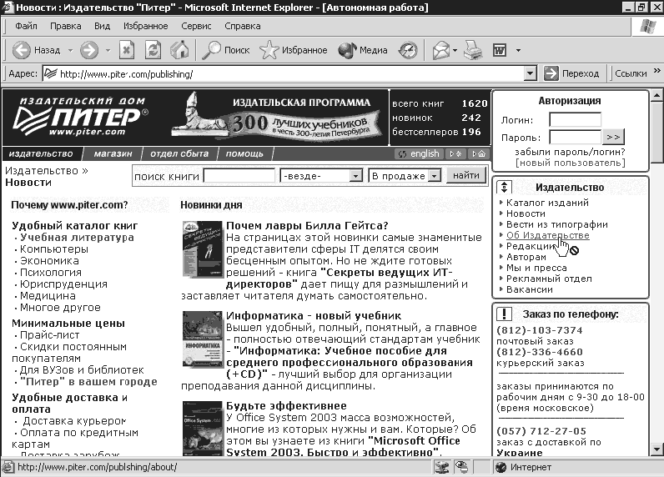Click the Логин input field
The width and height of the screenshot is (664, 477).
[575, 120]
